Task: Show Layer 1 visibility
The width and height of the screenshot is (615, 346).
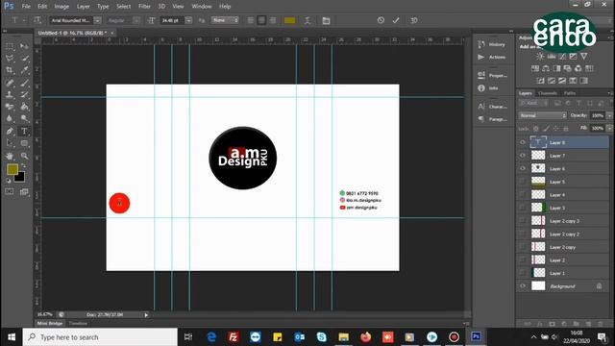Action: click(x=523, y=273)
